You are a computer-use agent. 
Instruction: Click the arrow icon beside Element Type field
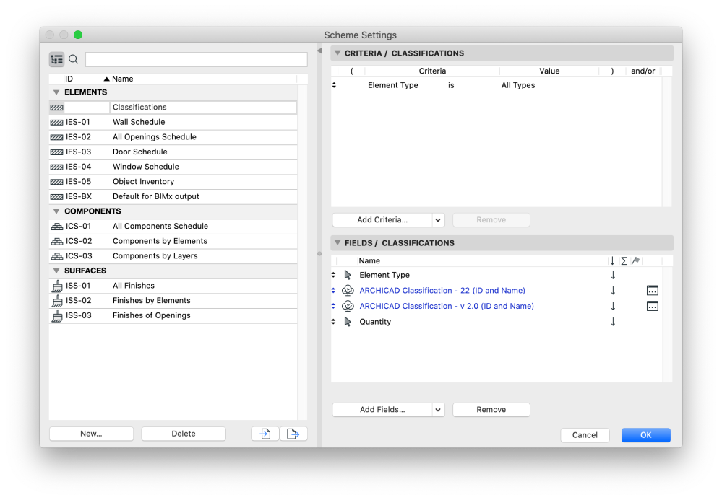click(x=348, y=275)
